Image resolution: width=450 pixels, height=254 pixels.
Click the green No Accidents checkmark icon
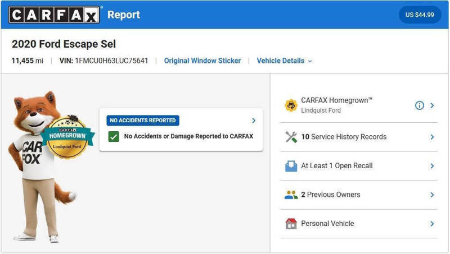(114, 136)
